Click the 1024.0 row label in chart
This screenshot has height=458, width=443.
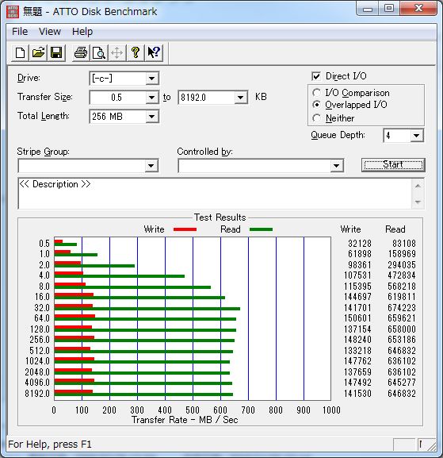37,361
